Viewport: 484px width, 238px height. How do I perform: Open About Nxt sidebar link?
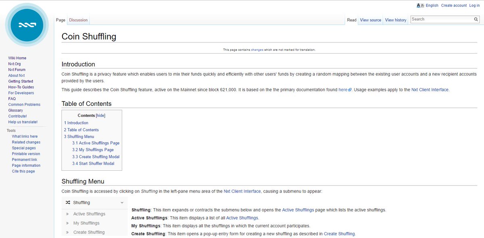point(17,76)
